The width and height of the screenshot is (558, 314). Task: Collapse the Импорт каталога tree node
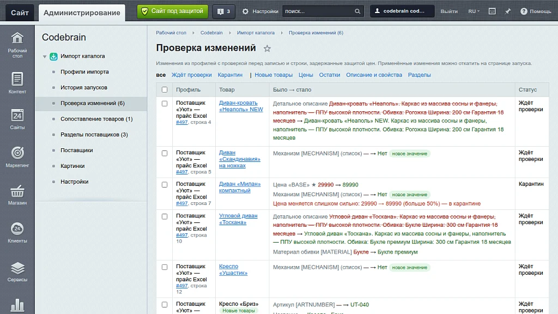[45, 57]
